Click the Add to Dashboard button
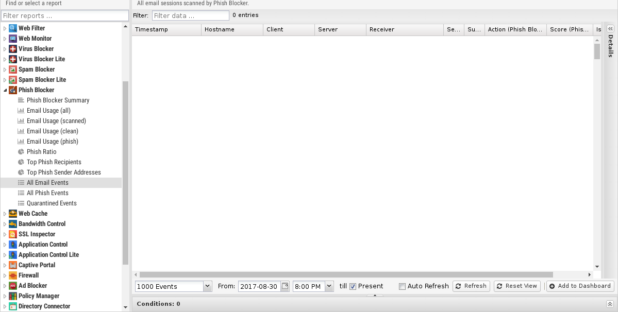The height and width of the screenshot is (312, 618). pyautogui.click(x=580, y=286)
